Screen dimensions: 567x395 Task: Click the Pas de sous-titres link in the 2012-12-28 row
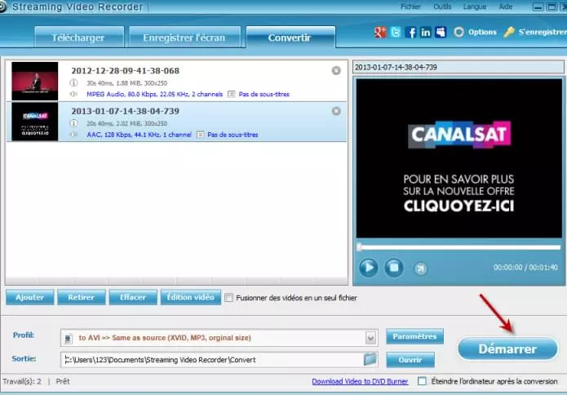[264, 94]
